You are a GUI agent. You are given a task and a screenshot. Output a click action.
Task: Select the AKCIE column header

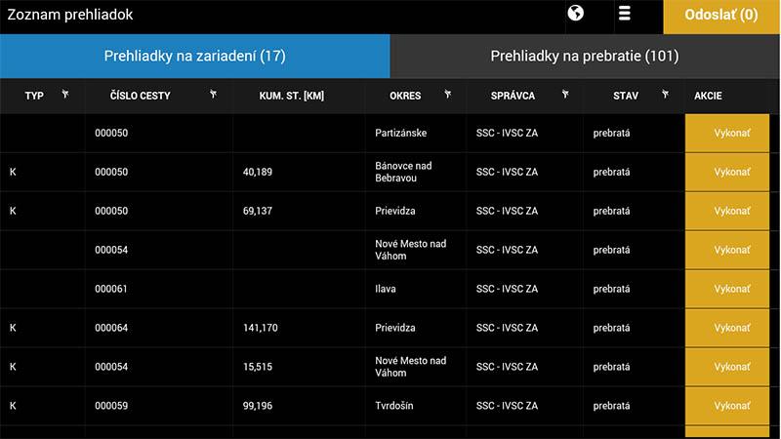pos(708,96)
